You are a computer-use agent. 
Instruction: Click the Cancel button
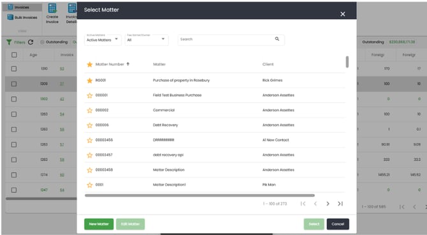click(338, 224)
